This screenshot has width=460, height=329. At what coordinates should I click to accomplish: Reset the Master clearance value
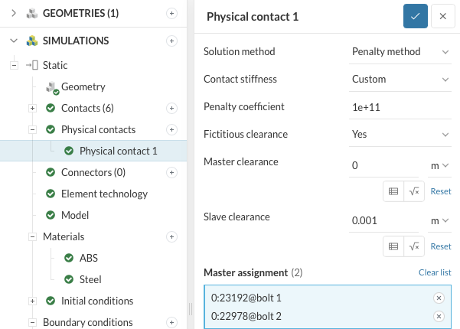coord(441,191)
